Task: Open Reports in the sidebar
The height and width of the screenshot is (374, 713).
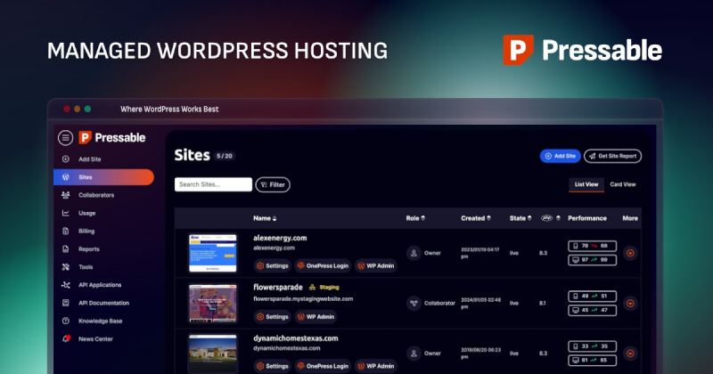Action: pos(88,249)
